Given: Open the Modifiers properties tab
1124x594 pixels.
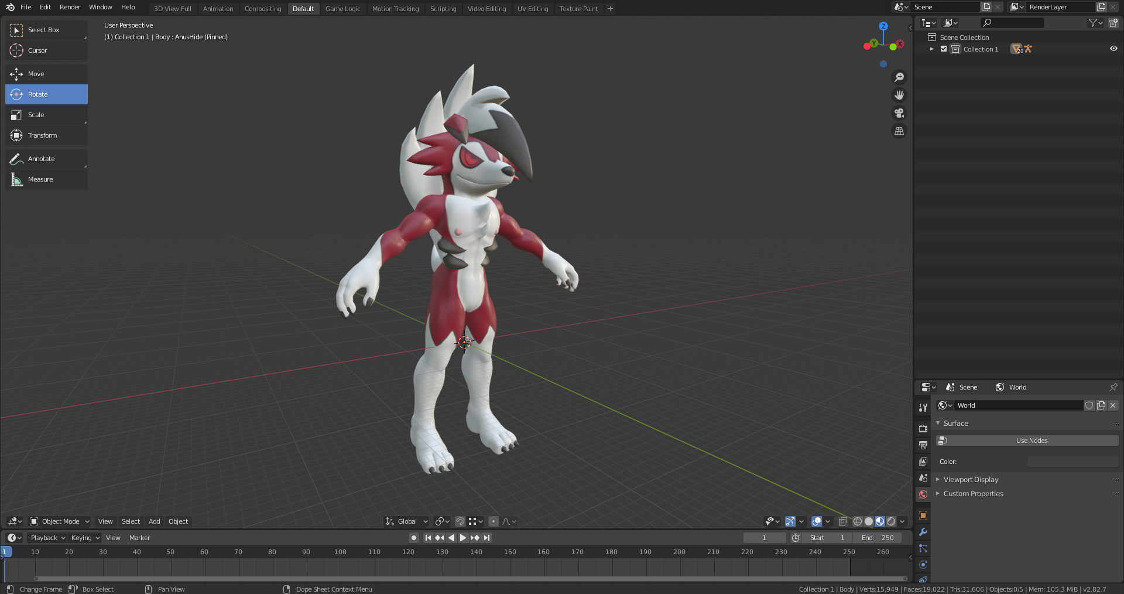Looking at the screenshot, I should (x=923, y=532).
